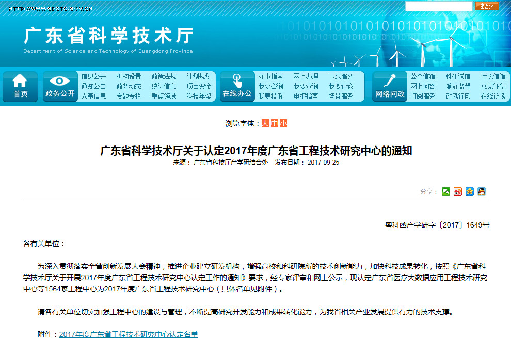Share to QQ Zone star icon
The image size is (511, 357).
point(470,191)
